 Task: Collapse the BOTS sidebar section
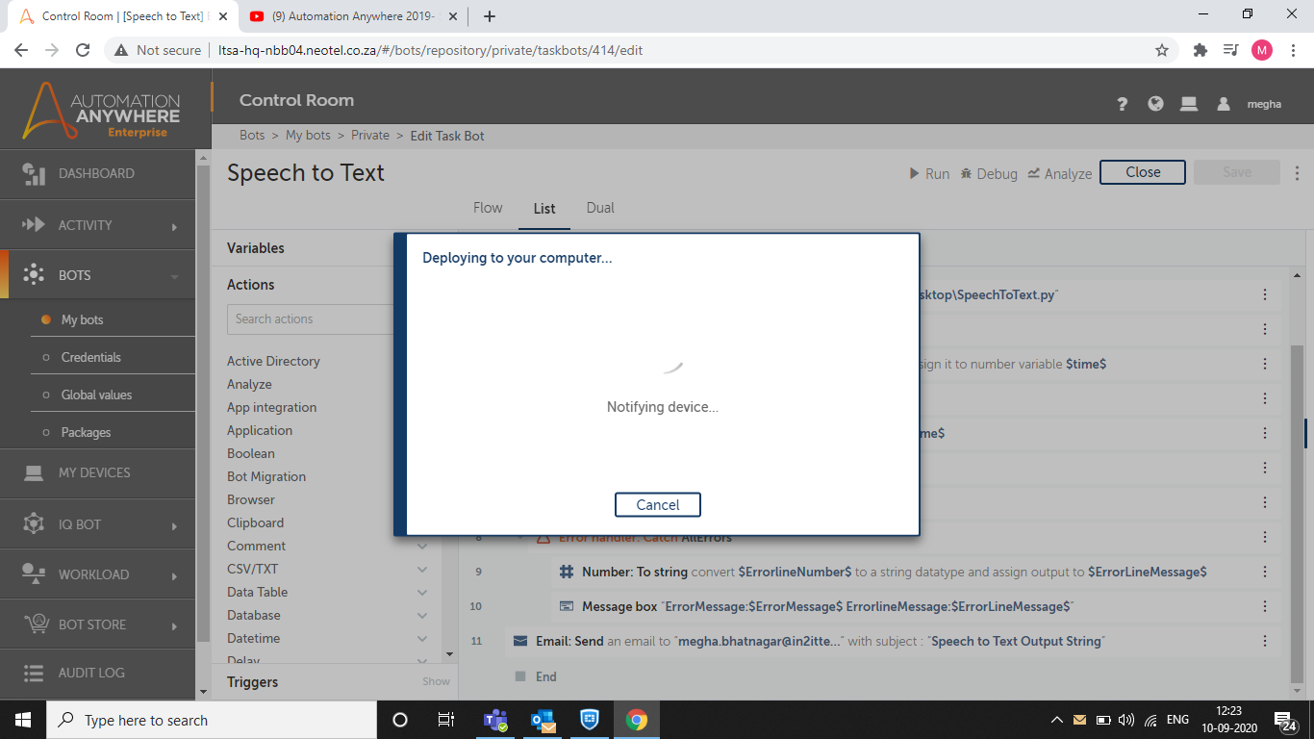coord(174,276)
